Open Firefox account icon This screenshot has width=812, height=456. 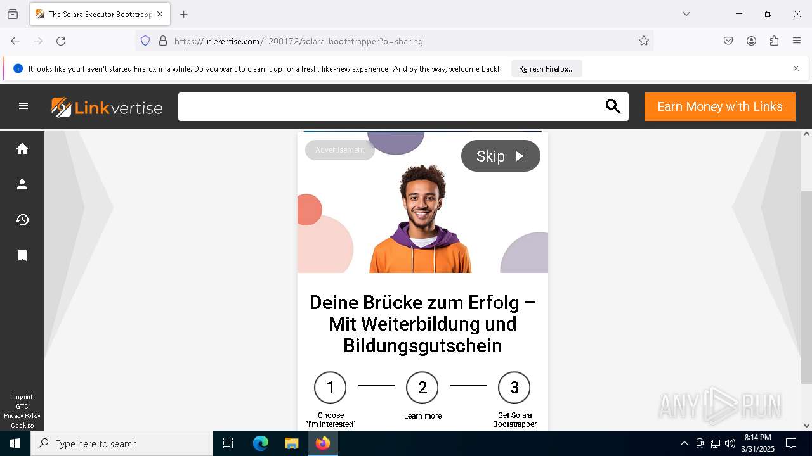pos(751,41)
